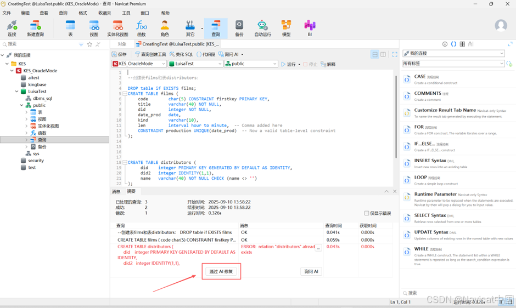This screenshot has height=308, width=516.
Task: Insert a 代码段 code snippet
Action: tap(206, 54)
